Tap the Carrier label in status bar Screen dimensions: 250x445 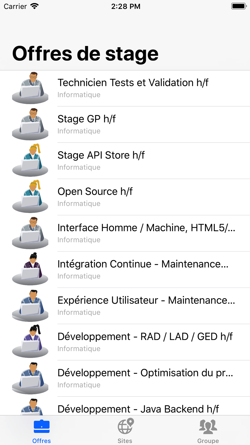(15, 6)
